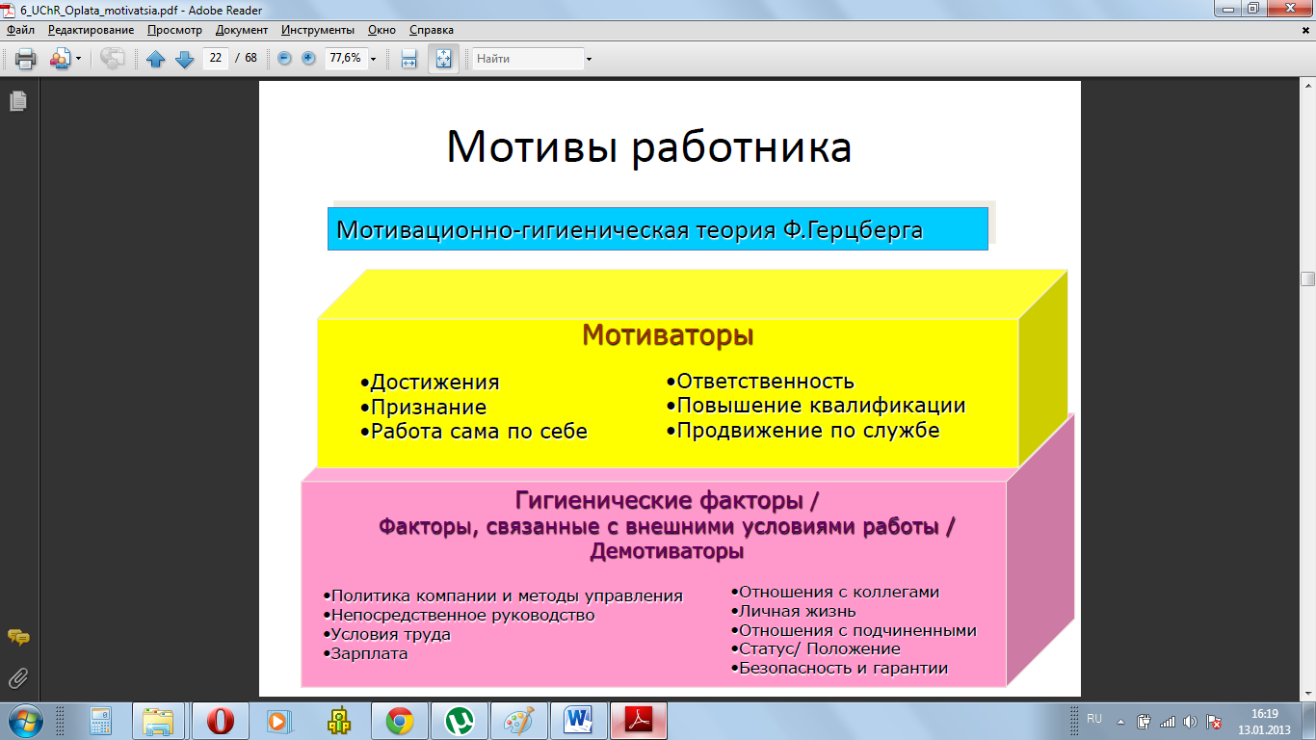The image size is (1316, 740).
Task: Print the document with the printer icon
Action: (x=25, y=59)
